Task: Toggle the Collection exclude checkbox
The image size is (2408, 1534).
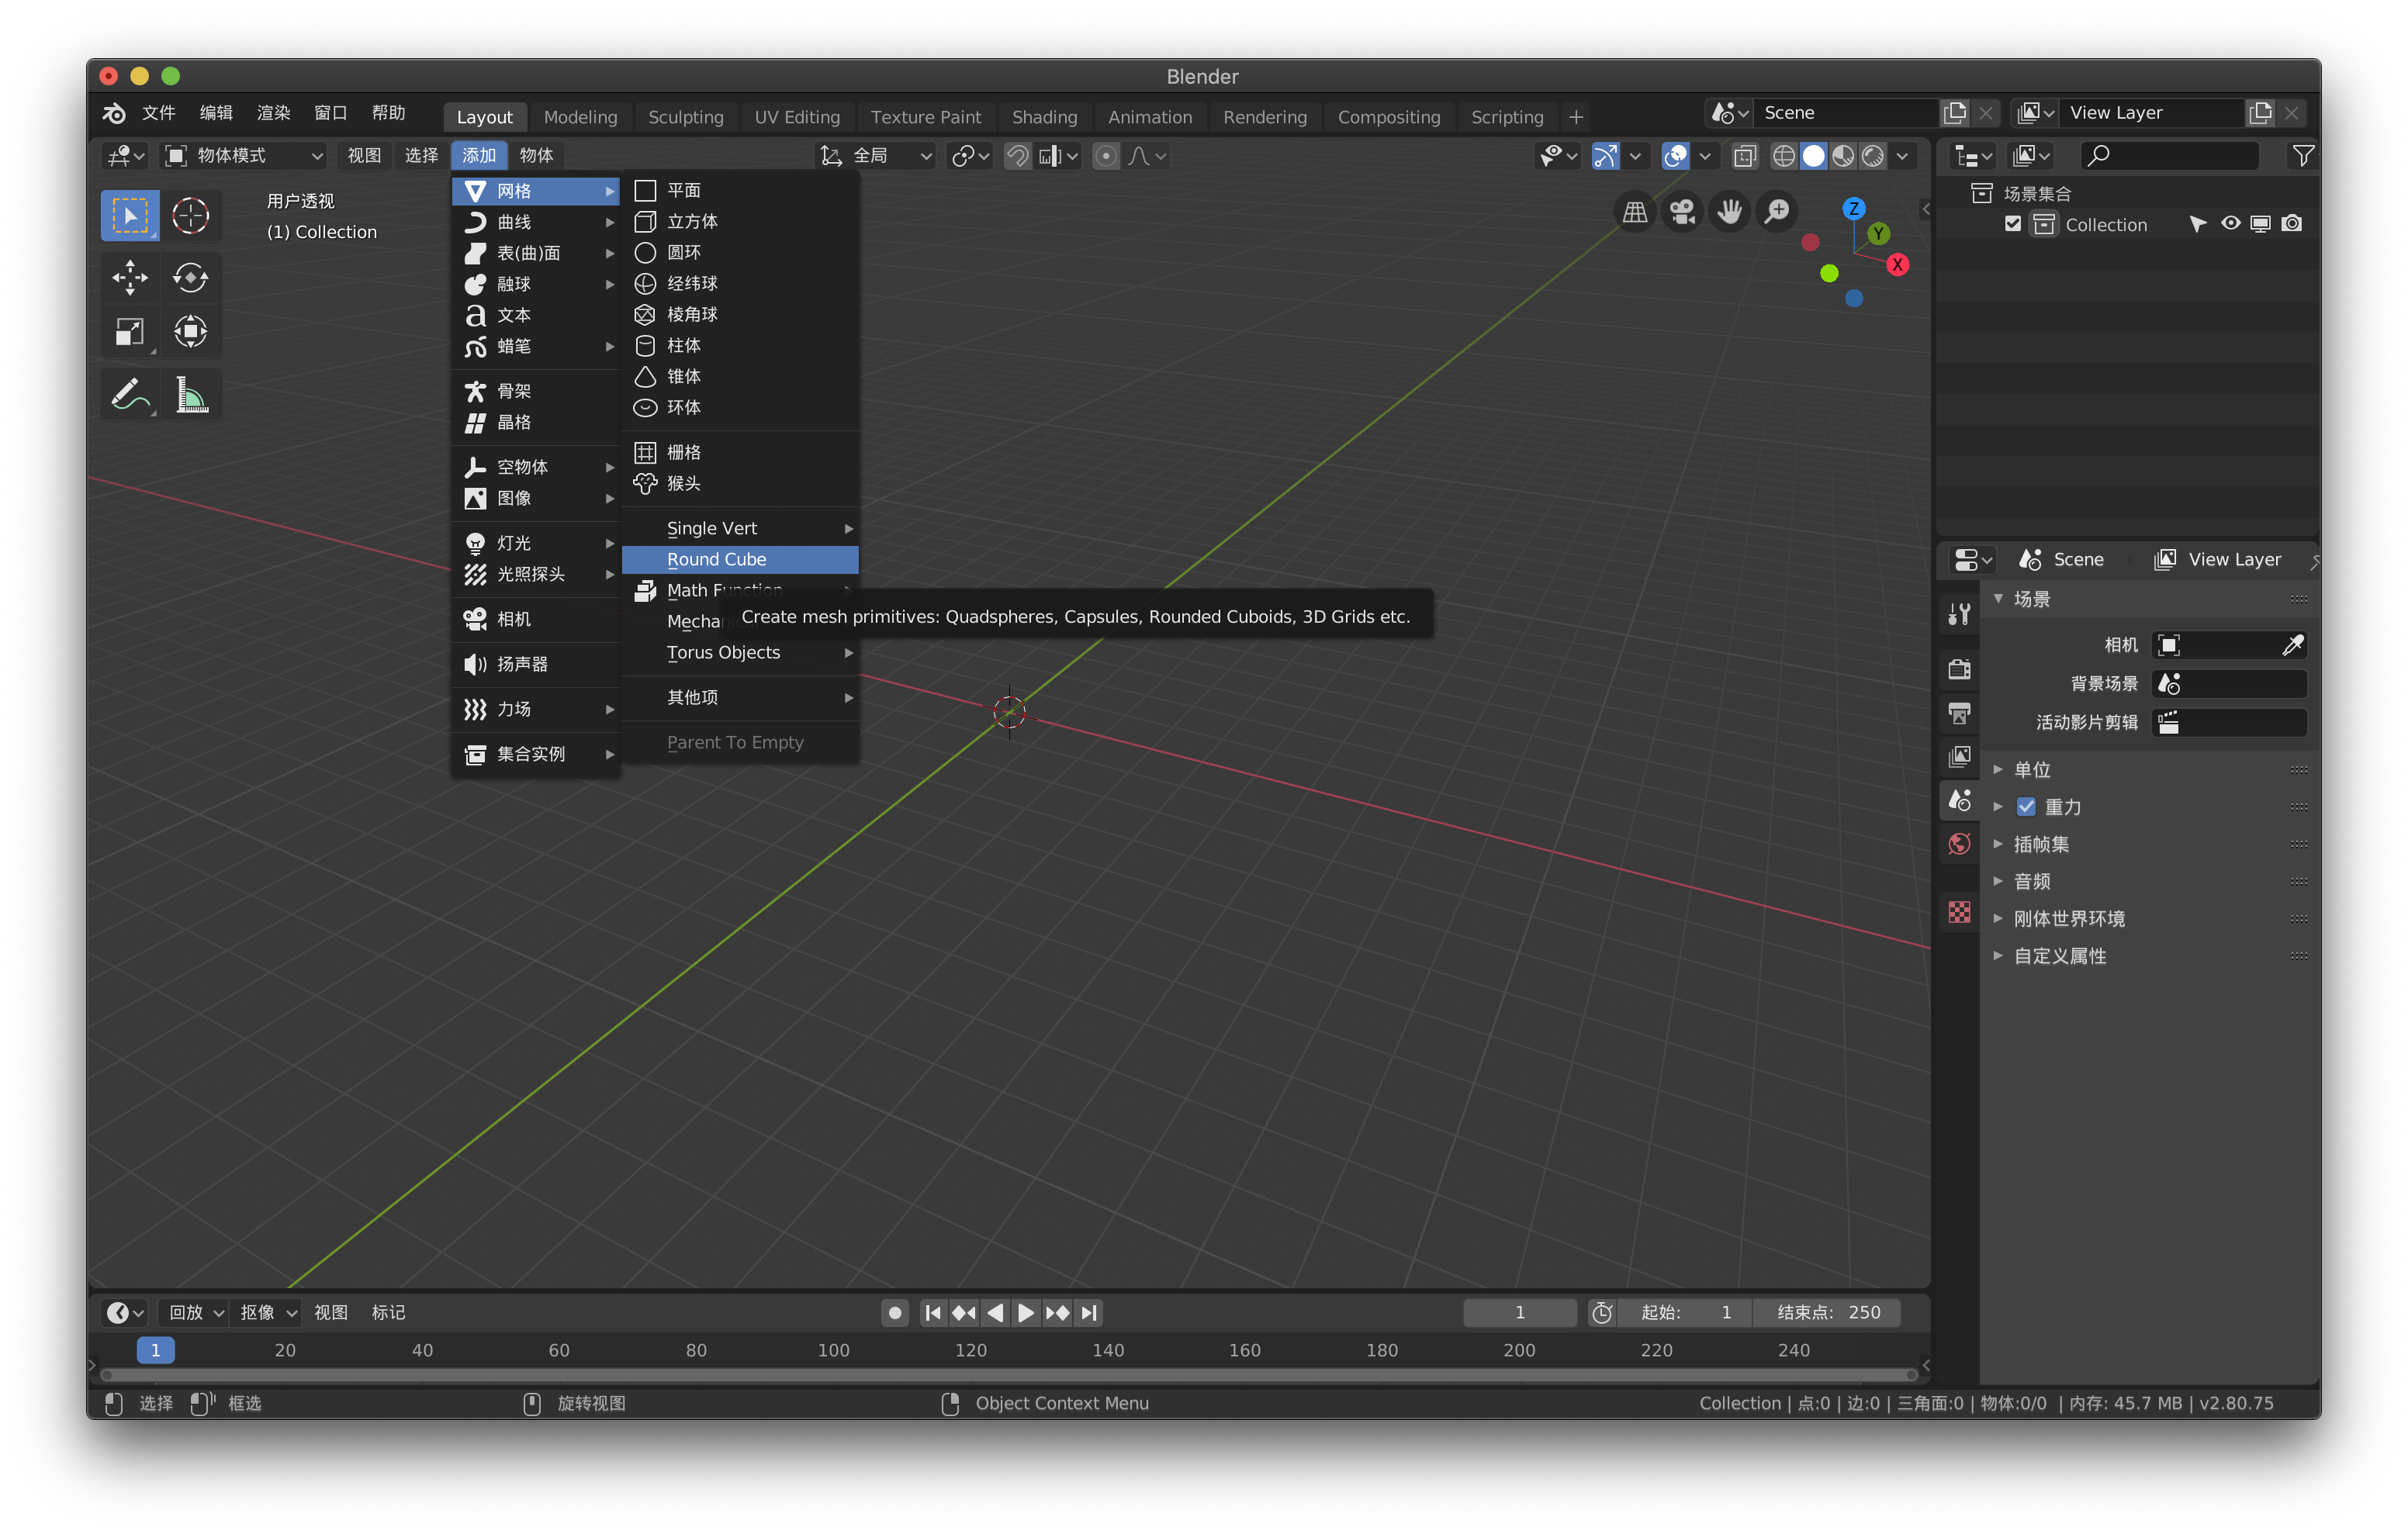Action: point(2013,224)
